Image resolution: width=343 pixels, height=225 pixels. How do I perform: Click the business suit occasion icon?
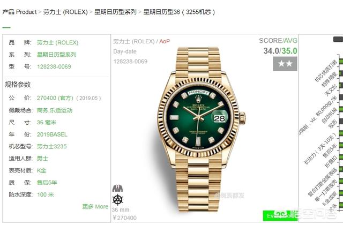(x=117, y=188)
